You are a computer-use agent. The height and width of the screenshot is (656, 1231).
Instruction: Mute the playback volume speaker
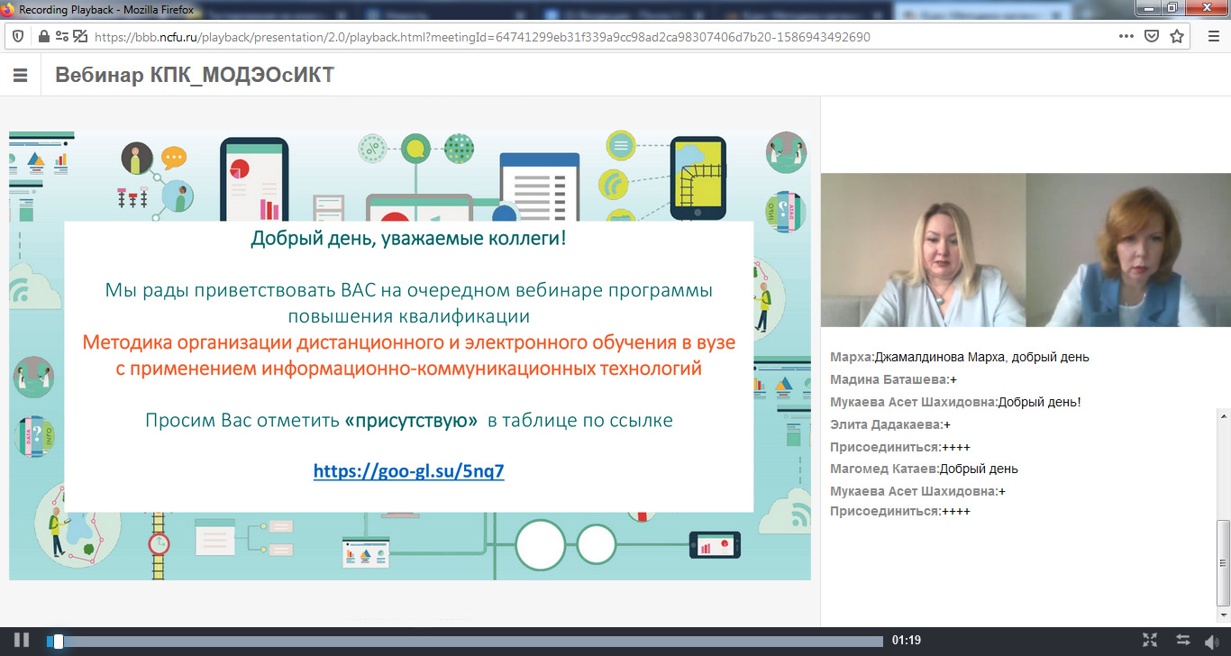click(x=1212, y=642)
